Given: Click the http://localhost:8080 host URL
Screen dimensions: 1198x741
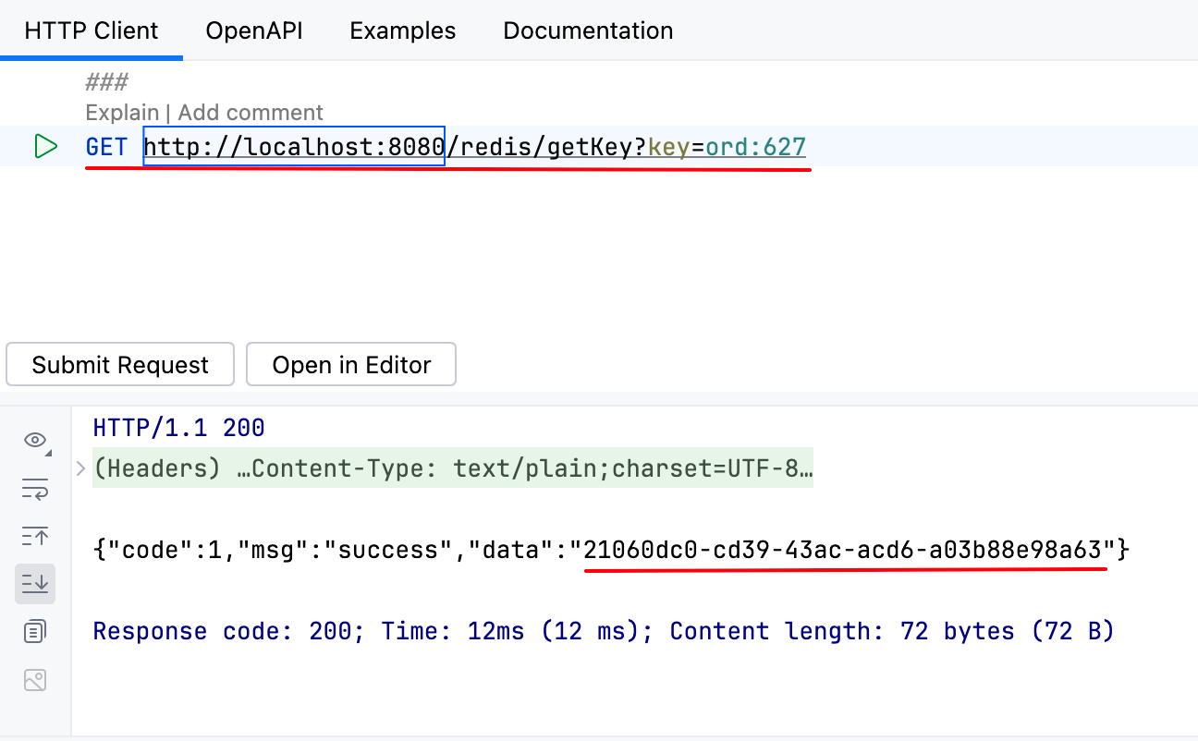Looking at the screenshot, I should [x=294, y=146].
